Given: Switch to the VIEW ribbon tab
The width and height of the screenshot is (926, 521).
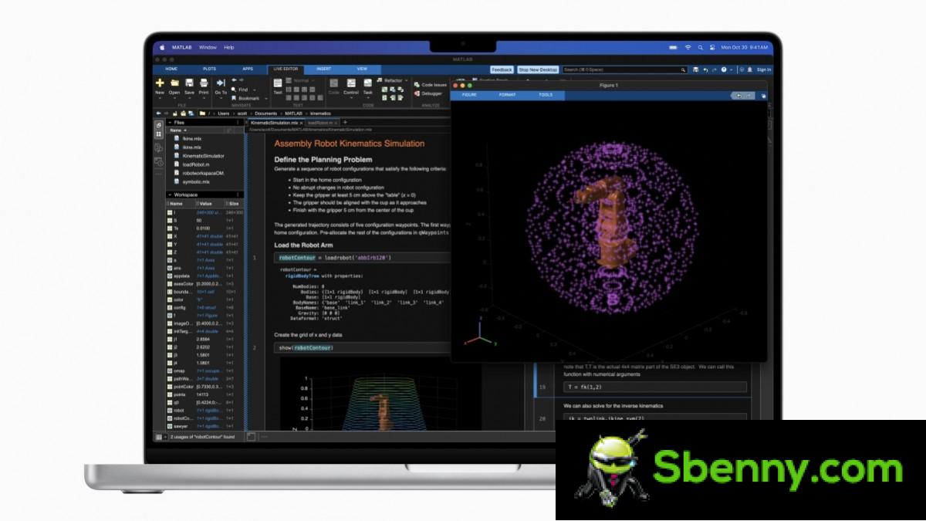Looking at the screenshot, I should click(x=362, y=69).
